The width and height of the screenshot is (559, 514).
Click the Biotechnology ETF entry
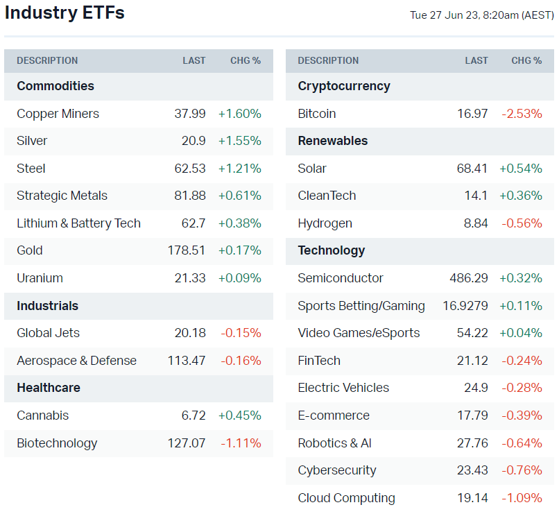[x=57, y=443]
